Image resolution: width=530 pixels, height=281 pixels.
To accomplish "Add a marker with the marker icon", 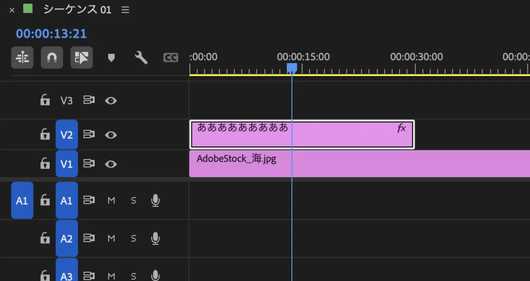I will tap(111, 57).
